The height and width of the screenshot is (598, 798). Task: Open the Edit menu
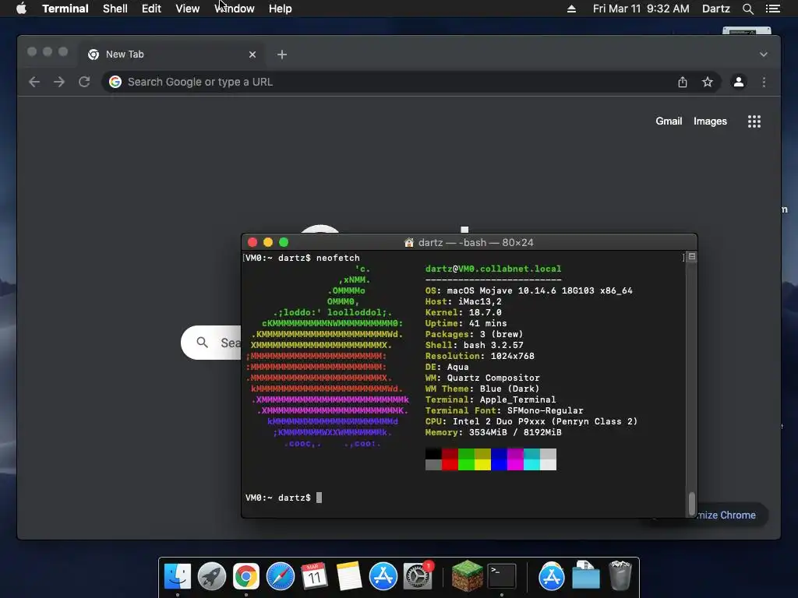151,9
